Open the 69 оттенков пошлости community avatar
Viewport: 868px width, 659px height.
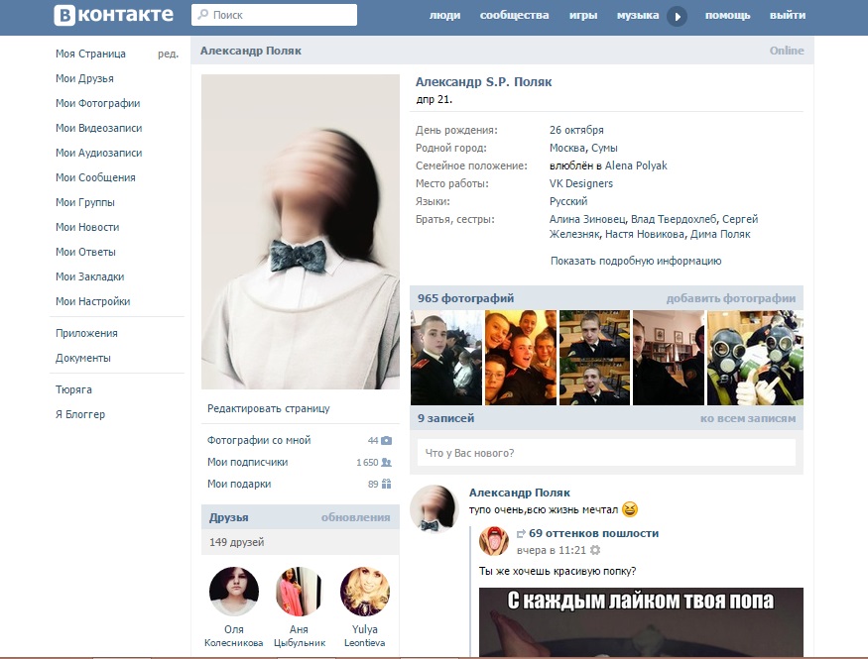point(493,540)
